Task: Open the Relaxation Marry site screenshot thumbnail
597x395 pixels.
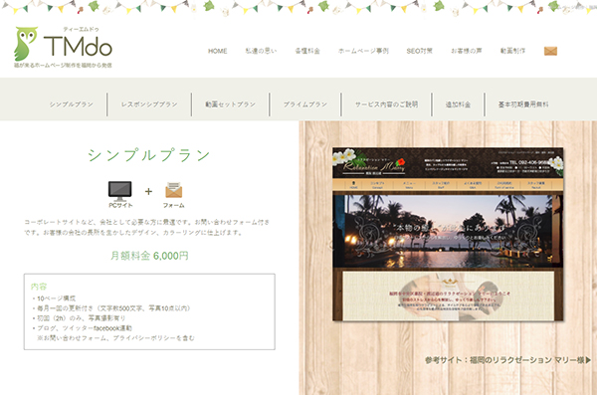Action: 448,234
